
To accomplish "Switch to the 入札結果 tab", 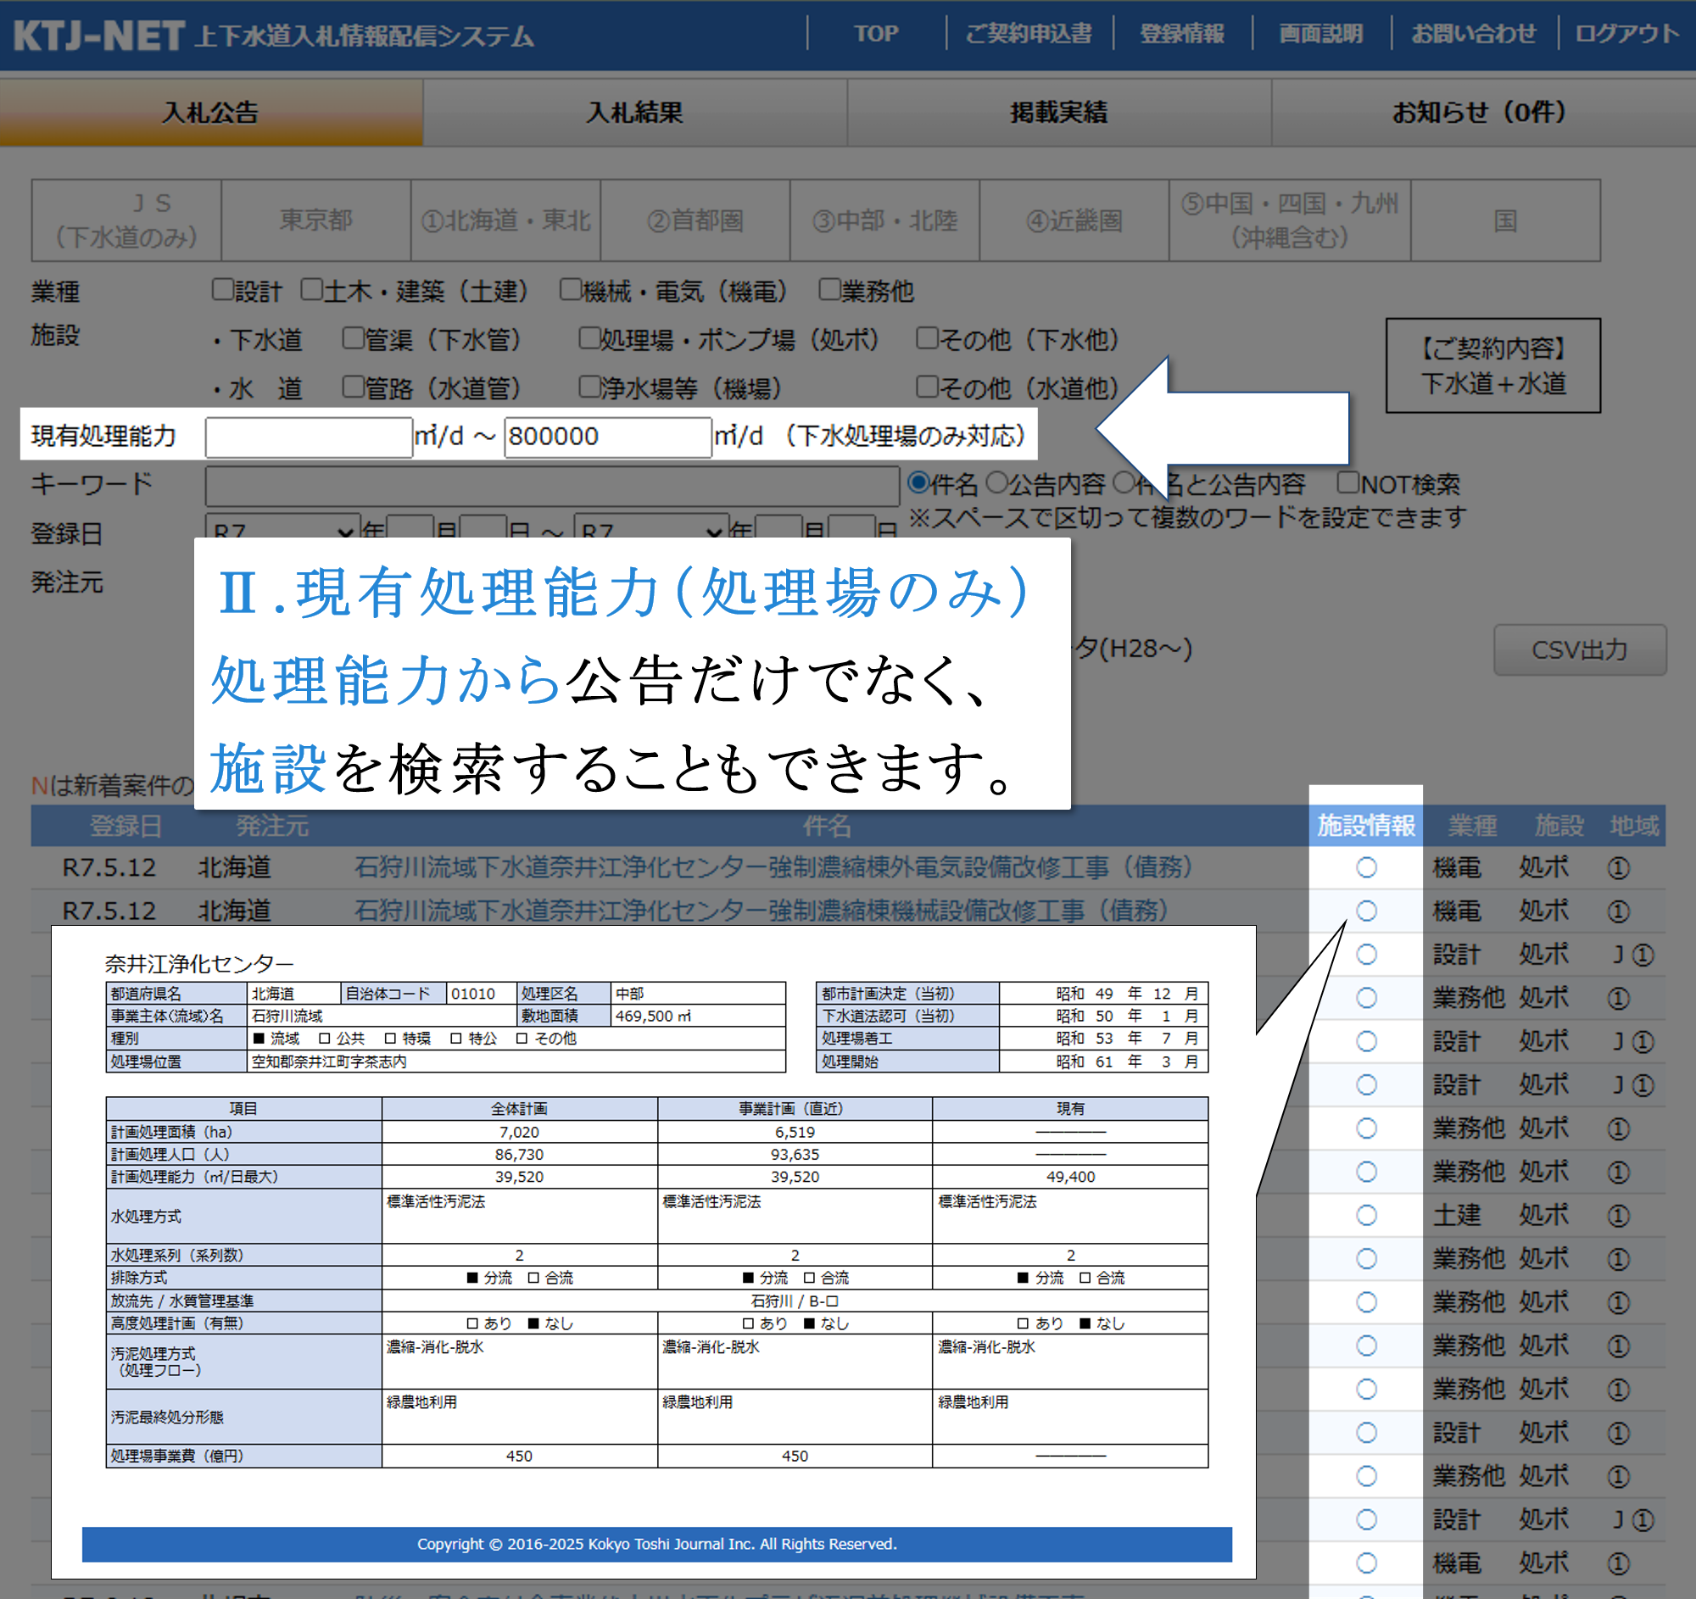I will (633, 113).
